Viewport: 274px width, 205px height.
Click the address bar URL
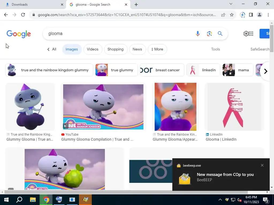[127, 15]
